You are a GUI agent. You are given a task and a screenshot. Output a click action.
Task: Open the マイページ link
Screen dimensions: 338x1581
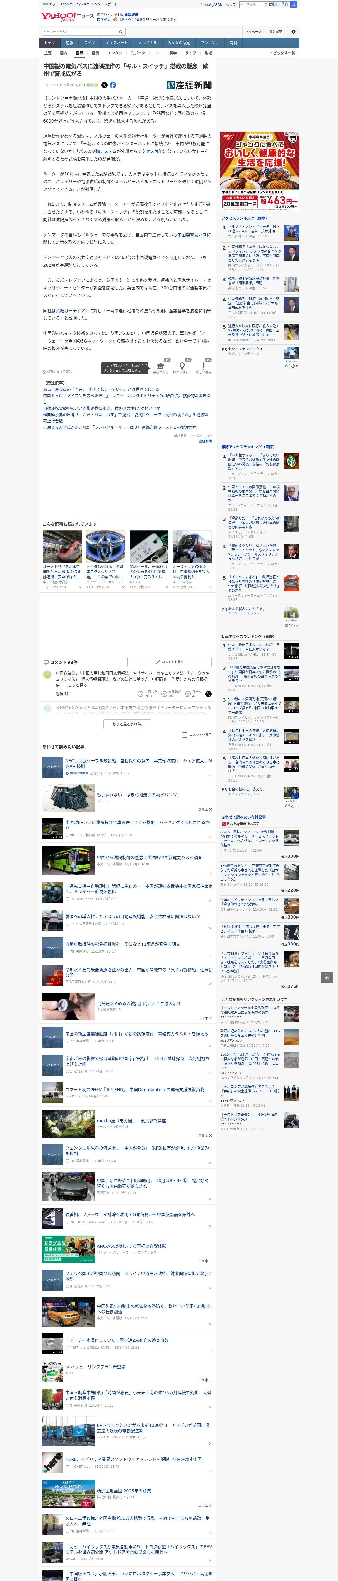pyautogui.click(x=253, y=32)
